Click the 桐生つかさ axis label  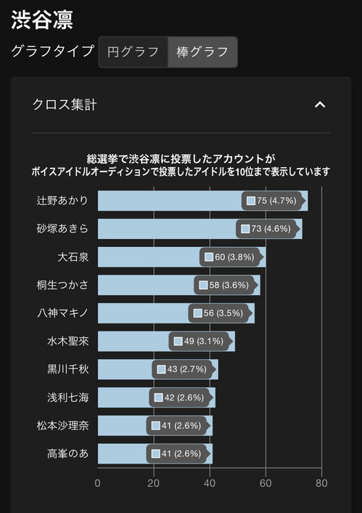62,285
